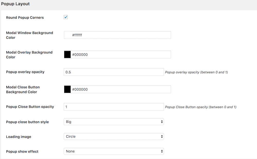Open the Popup show effect None dropdown
Screen dimensions: 257x159
(x=114, y=151)
